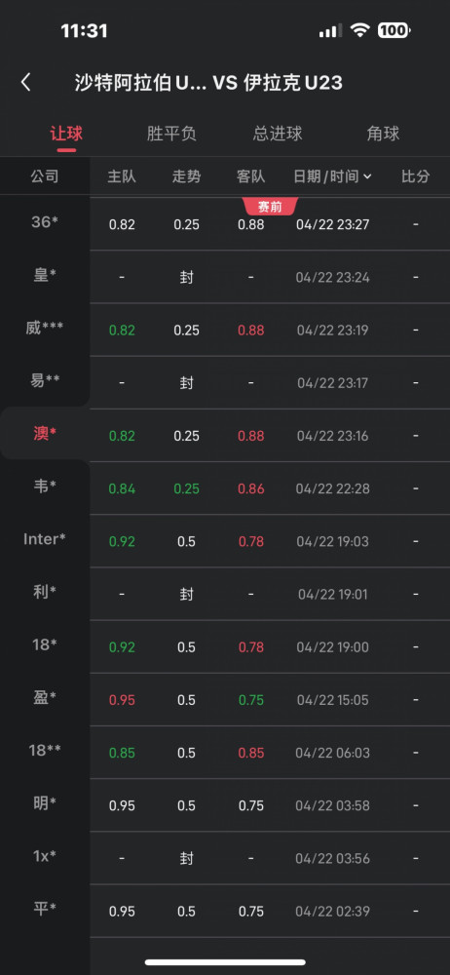
Task: Select company 平* in sidebar
Action: [45, 909]
